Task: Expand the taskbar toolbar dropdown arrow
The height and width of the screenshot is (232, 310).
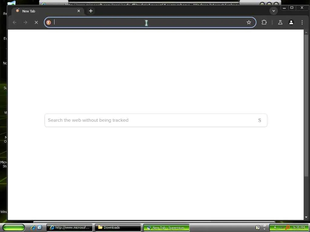Action: [x=264, y=229]
